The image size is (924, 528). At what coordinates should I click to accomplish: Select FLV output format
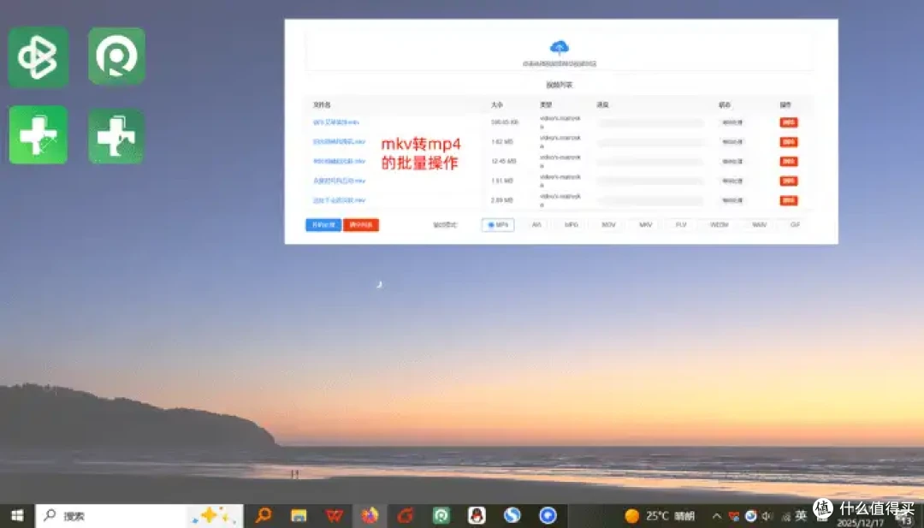[681, 225]
